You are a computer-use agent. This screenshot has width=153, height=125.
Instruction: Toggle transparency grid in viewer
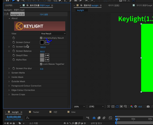pyautogui.click(x=113, y=106)
